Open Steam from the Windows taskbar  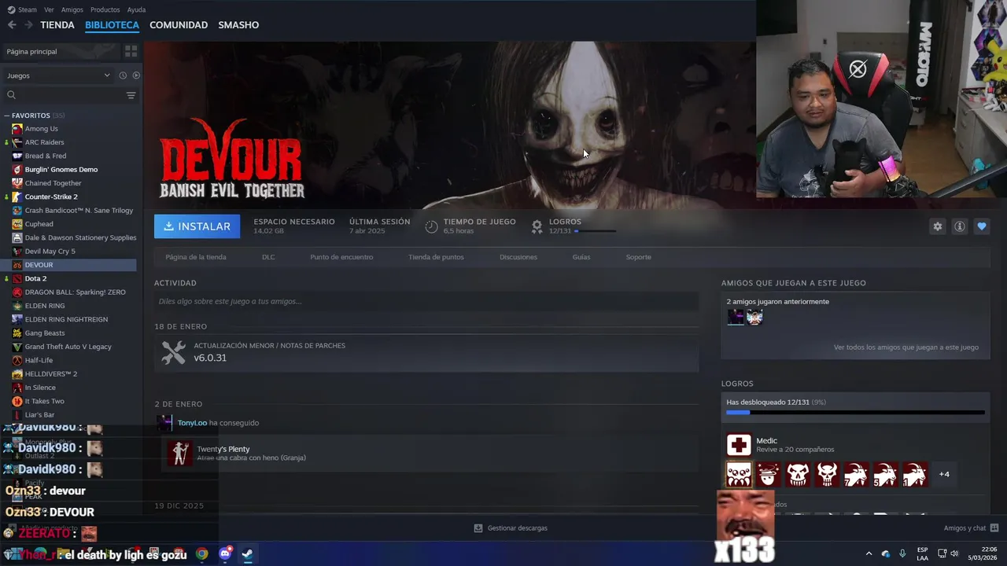(x=247, y=553)
